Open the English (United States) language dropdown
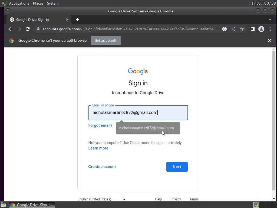Image resolution: width=277 pixels, height=208 pixels. point(102,199)
